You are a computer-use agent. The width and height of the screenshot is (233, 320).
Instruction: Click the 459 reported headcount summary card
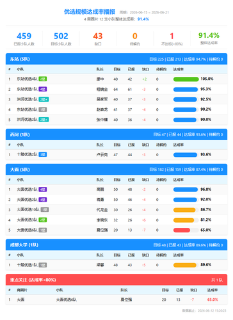click(x=24, y=38)
